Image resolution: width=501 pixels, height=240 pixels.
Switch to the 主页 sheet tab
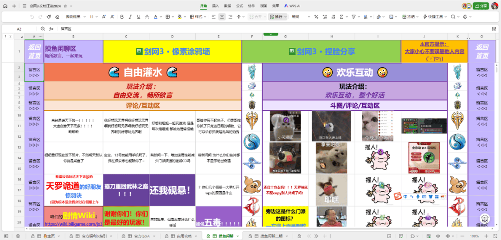[47, 236]
